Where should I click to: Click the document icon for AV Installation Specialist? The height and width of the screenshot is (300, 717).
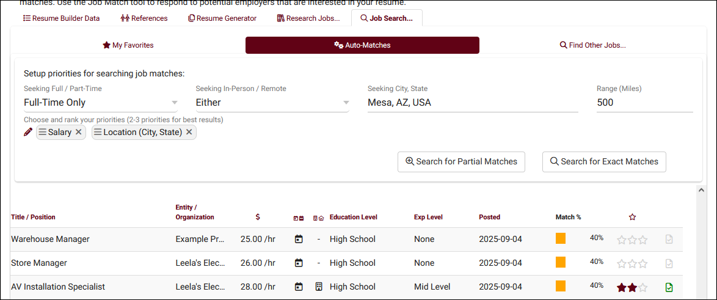point(669,287)
